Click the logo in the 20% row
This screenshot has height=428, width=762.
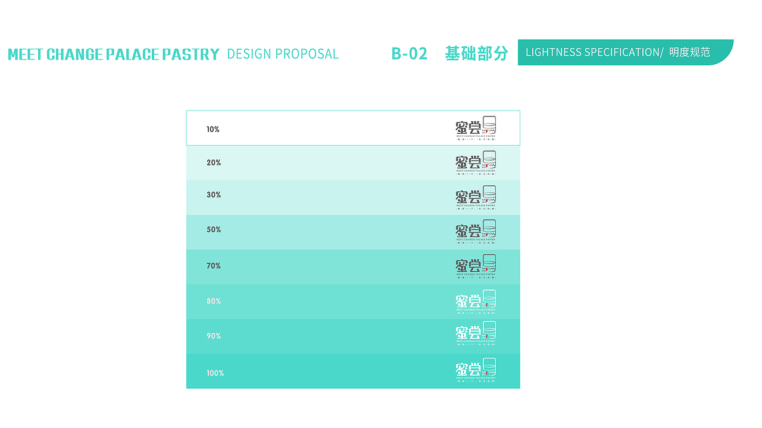click(476, 163)
